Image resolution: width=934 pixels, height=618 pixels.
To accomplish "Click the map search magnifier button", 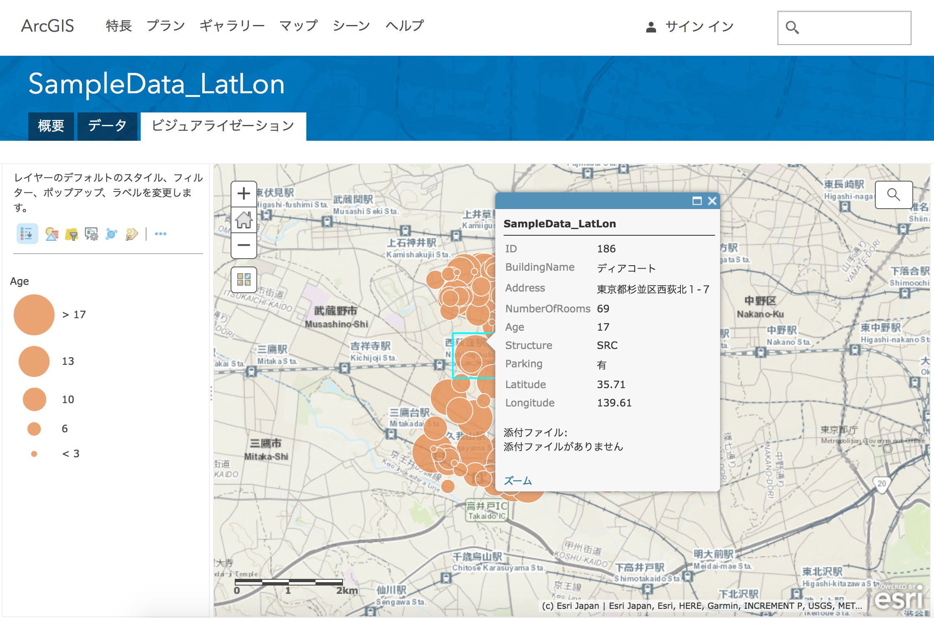I will click(x=894, y=194).
